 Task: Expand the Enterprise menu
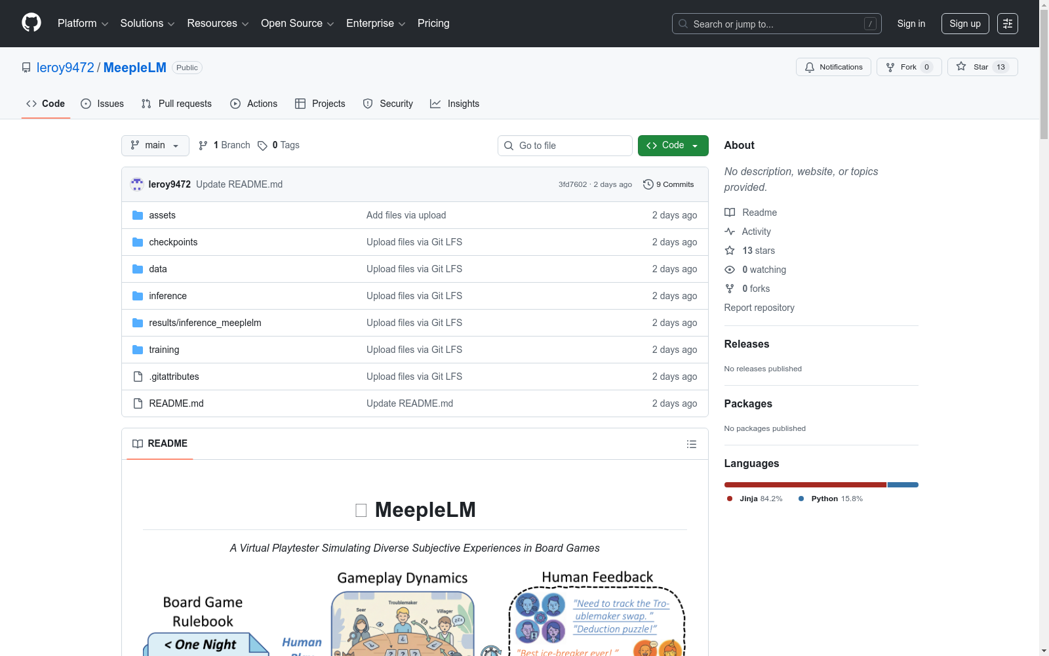point(376,24)
